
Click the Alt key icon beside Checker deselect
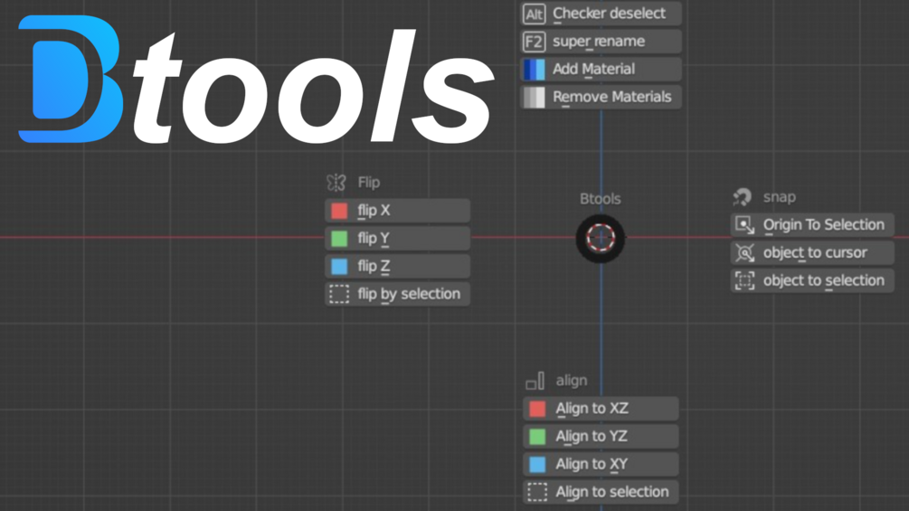tap(534, 14)
